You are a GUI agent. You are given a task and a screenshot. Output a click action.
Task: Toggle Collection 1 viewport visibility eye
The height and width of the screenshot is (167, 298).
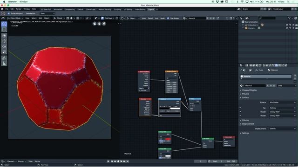[293, 25]
